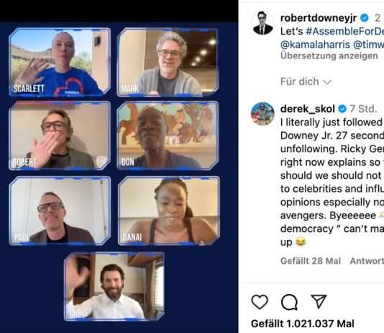Like the post with the heart icon
Viewport: 384px width, 333px height.
pos(260,301)
